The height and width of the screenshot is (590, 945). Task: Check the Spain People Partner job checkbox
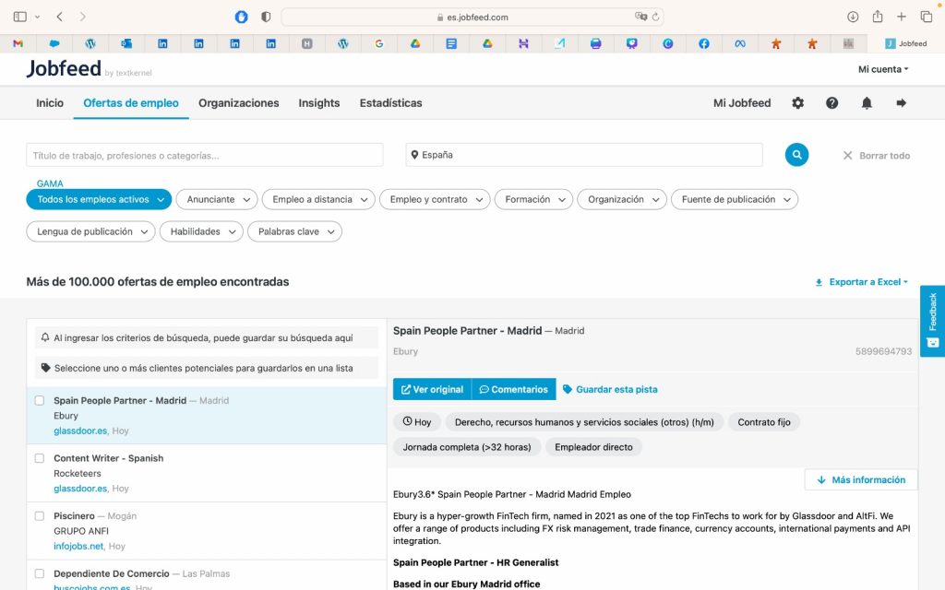pos(40,401)
